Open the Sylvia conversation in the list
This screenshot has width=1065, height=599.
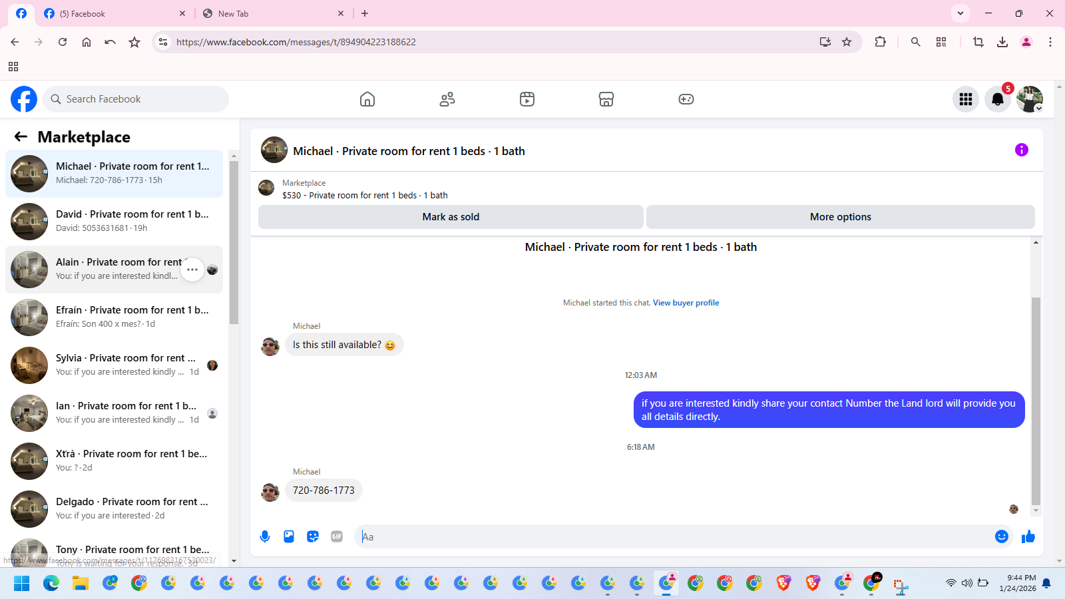pos(114,365)
